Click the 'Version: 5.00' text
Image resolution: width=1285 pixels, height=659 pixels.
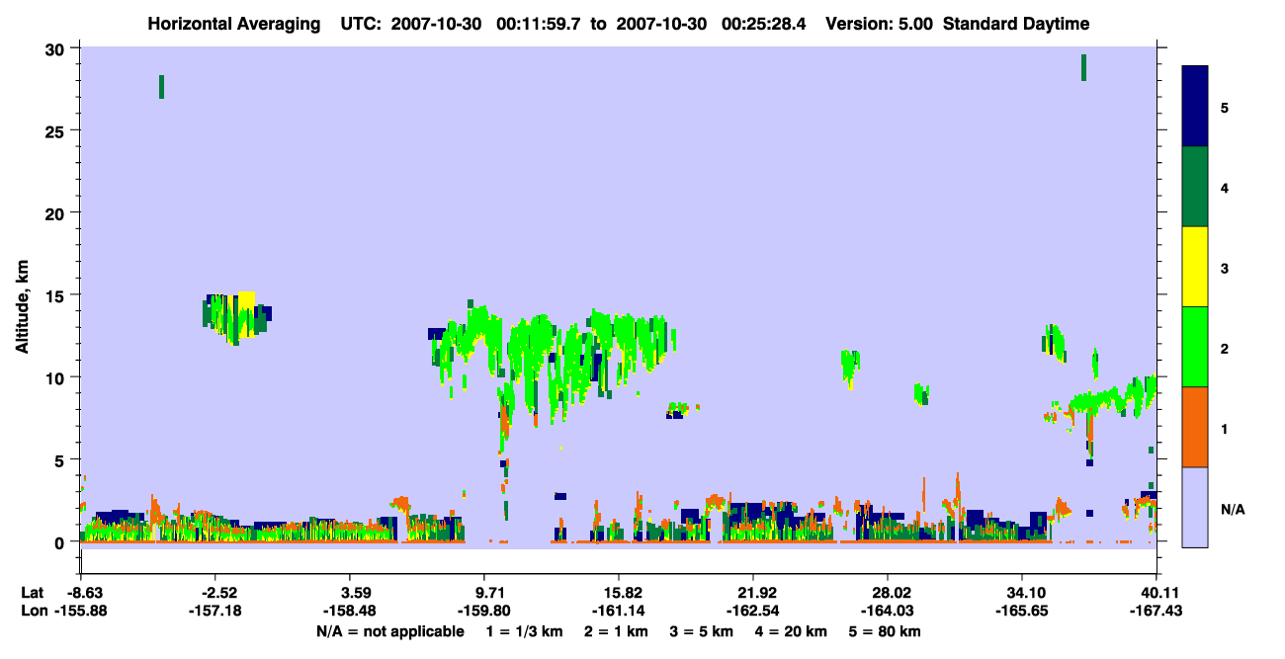pyautogui.click(x=877, y=24)
